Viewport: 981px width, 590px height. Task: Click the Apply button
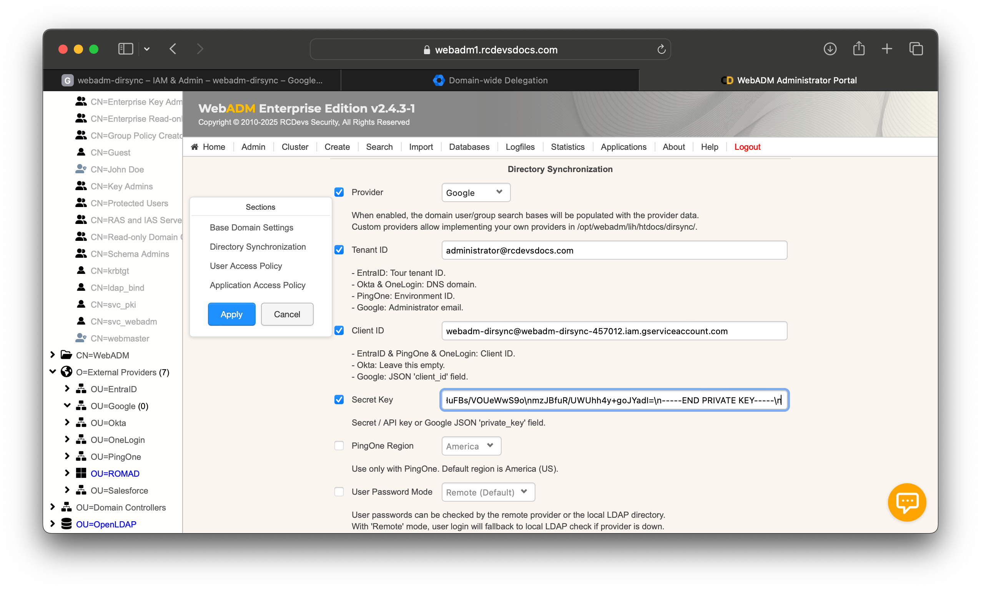(231, 314)
